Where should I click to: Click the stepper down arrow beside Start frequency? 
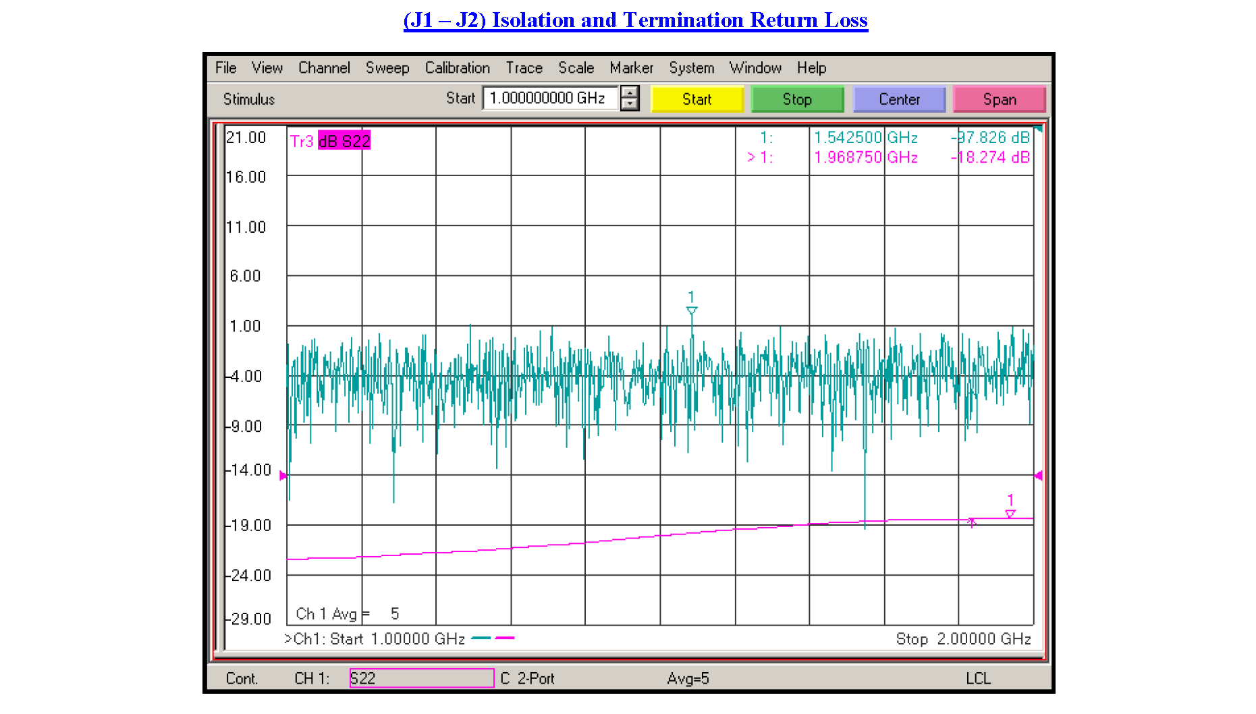(x=630, y=104)
